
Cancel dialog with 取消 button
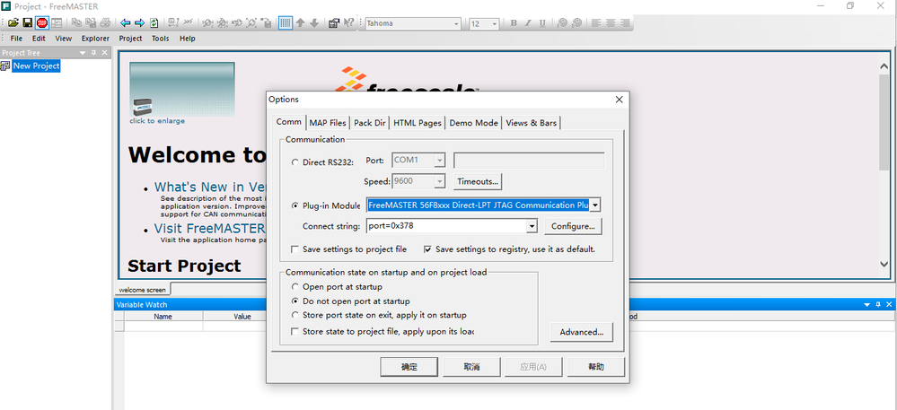[x=471, y=367]
